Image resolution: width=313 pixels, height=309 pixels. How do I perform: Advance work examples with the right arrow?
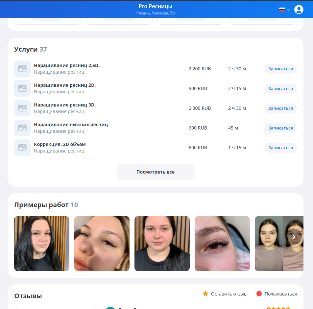(294, 237)
